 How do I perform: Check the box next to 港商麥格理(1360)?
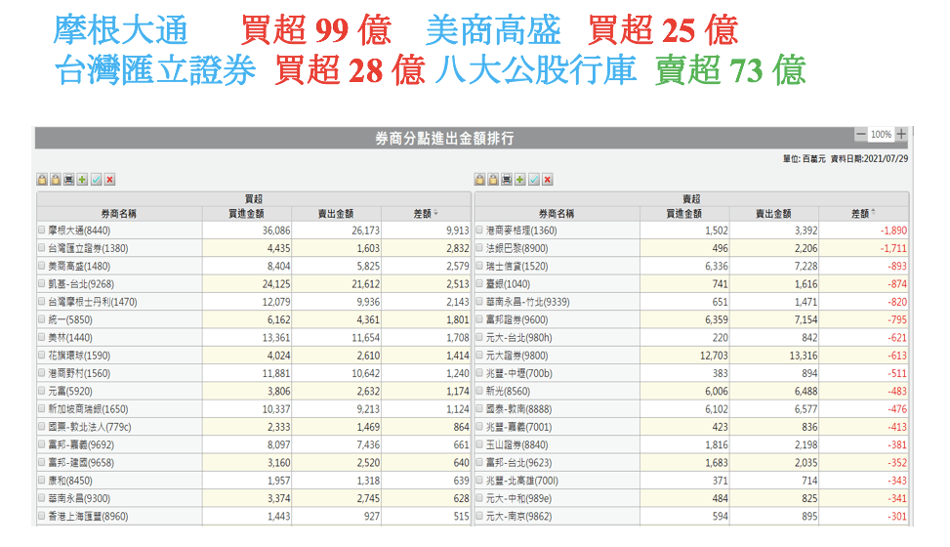479,231
